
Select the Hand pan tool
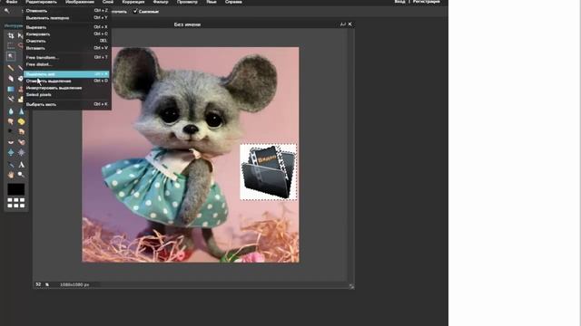pyautogui.click(x=11, y=175)
